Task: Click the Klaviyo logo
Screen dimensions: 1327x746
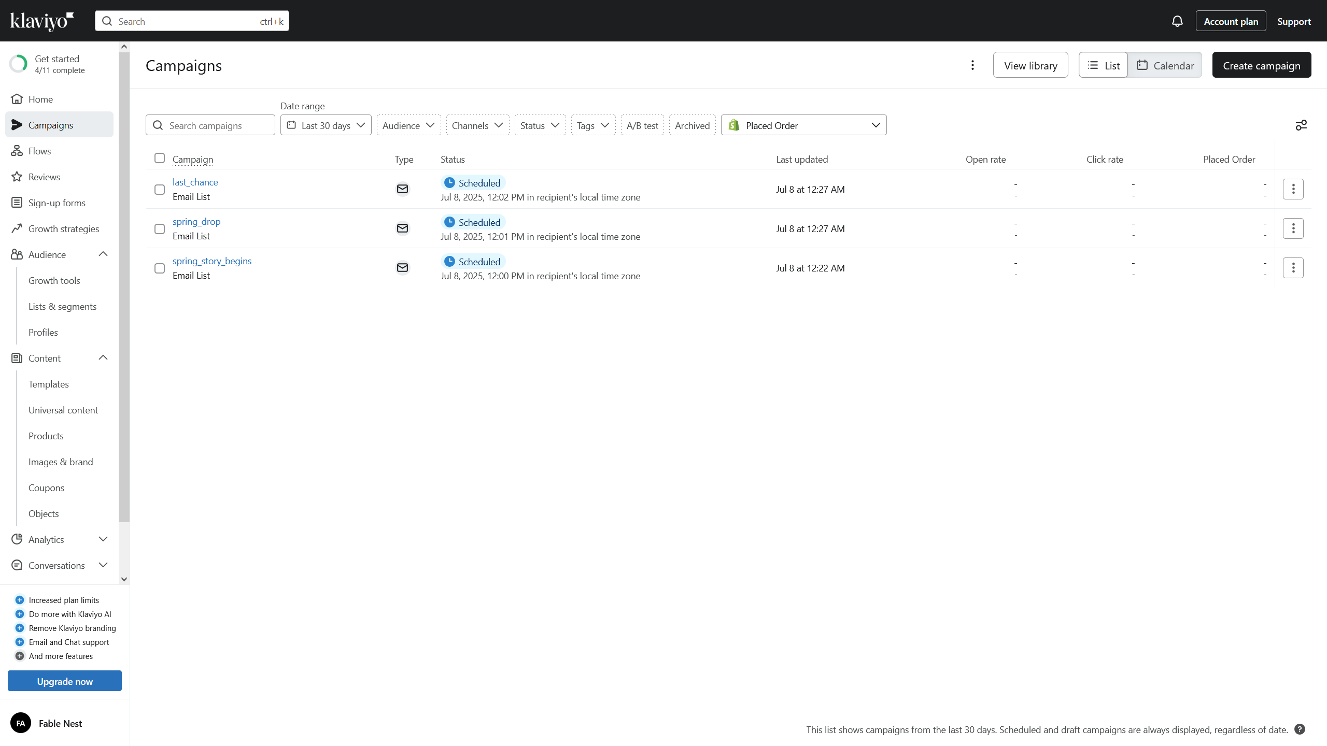Action: [42, 21]
